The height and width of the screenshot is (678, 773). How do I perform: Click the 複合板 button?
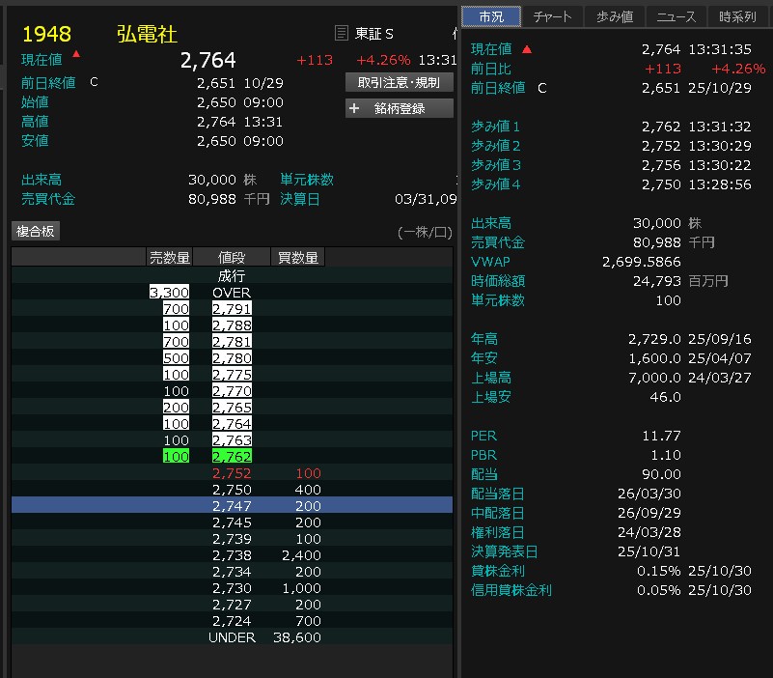pos(36,231)
